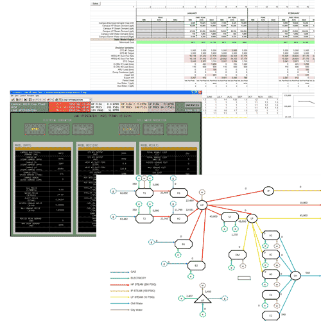Open the LOAD OPTIMIZATION combo box dropdown arrow

tap(90, 100)
